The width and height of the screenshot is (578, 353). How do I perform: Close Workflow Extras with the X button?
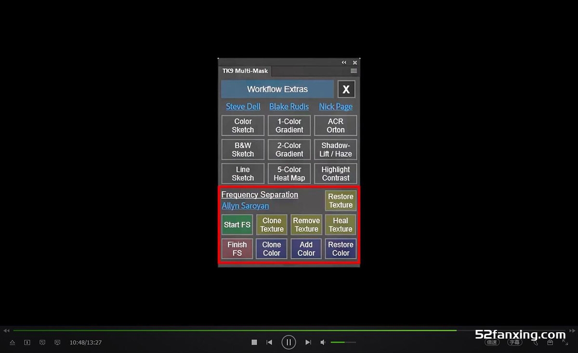coord(346,89)
